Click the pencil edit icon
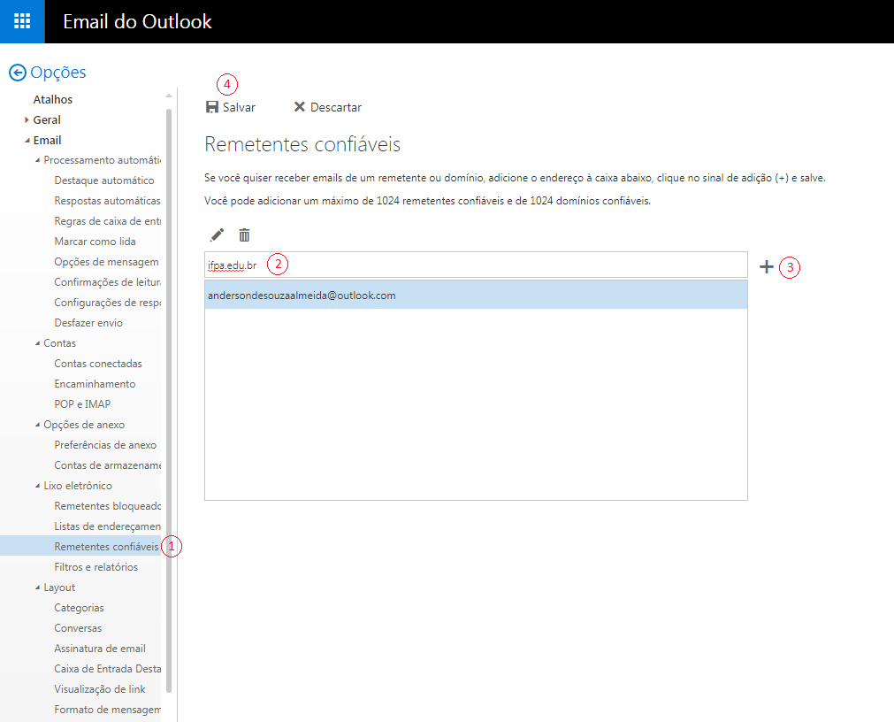Screen dimensions: 894x722 click(x=217, y=235)
